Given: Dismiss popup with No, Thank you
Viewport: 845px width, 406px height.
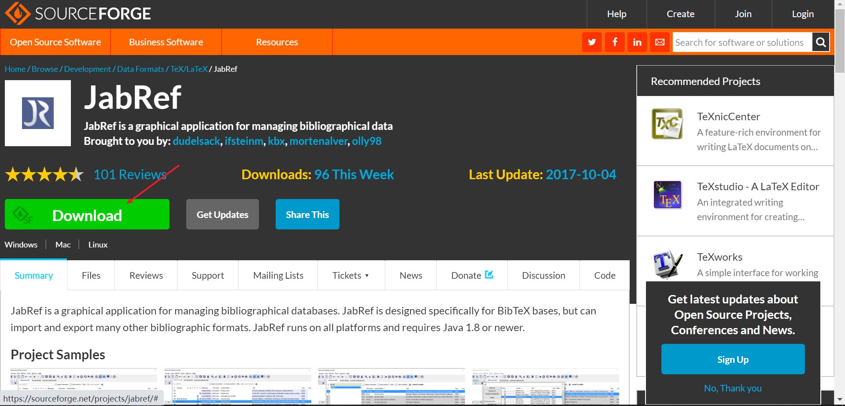Looking at the screenshot, I should pyautogui.click(x=733, y=388).
